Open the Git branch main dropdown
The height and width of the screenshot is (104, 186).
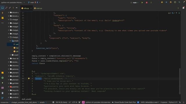pyautogui.click(x=34, y=2)
